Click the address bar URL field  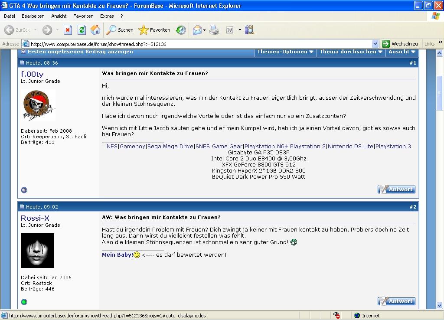pyautogui.click(x=200, y=44)
